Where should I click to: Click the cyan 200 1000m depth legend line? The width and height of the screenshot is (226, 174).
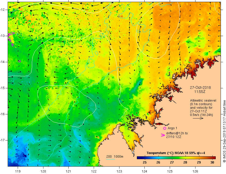click(110, 159)
